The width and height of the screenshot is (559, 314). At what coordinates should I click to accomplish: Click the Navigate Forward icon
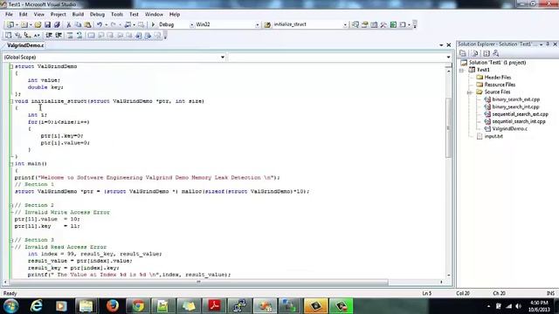pyautogui.click(x=141, y=24)
